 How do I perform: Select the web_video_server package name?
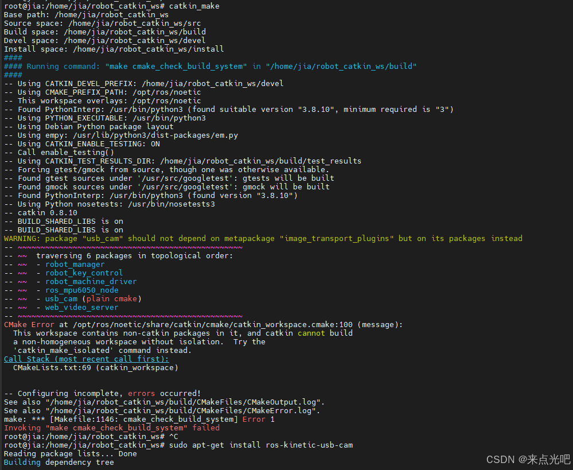(81, 307)
